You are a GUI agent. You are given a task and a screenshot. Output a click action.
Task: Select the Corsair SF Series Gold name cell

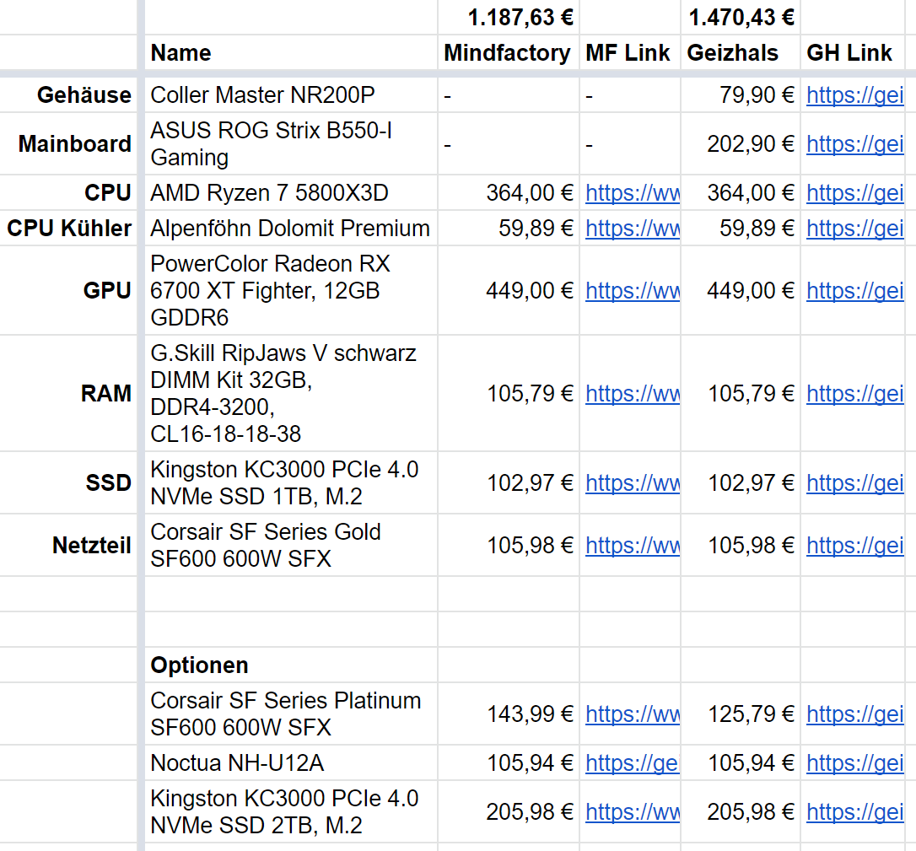[291, 547]
